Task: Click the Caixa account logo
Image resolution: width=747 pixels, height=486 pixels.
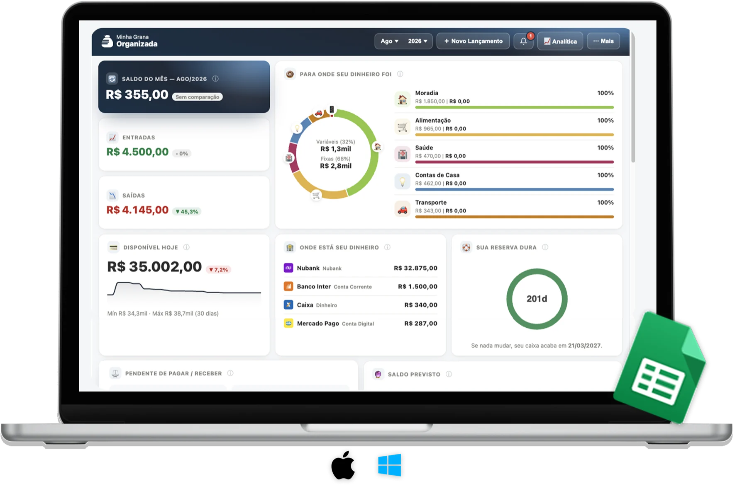Action: 288,305
